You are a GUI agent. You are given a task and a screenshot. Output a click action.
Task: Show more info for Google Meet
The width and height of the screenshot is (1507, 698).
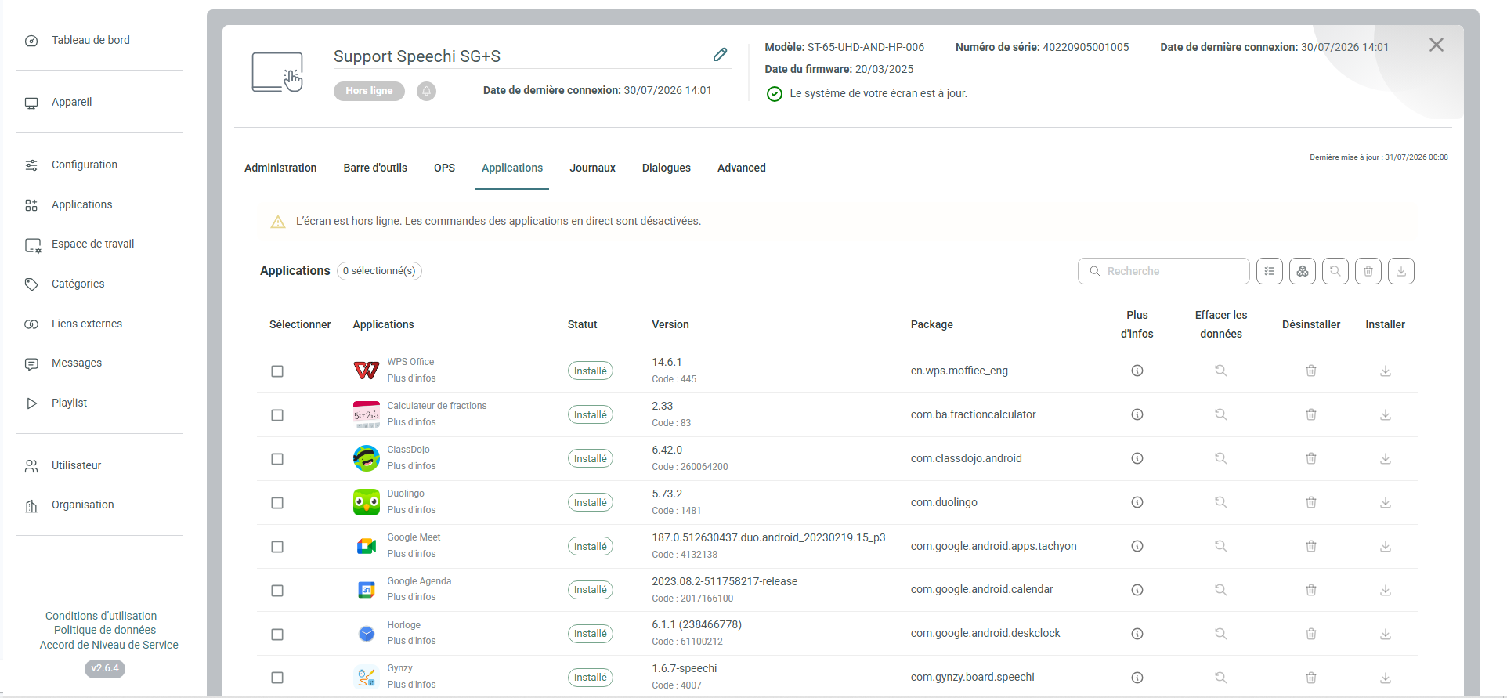click(1137, 546)
